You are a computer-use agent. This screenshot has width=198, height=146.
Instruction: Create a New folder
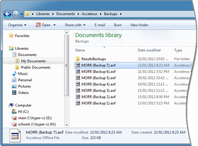140,25
